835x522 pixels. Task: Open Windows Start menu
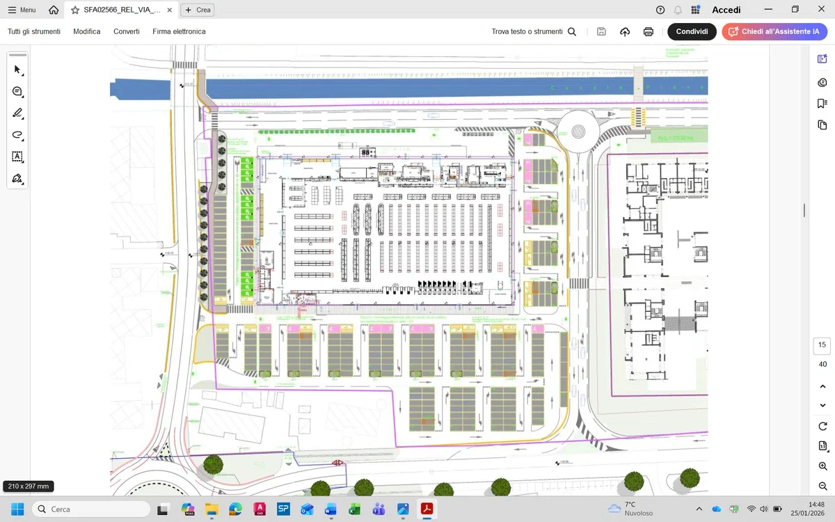click(x=17, y=509)
